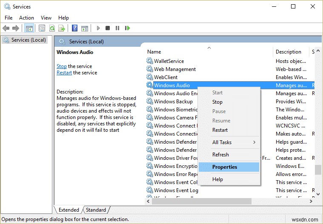Screen dimensions: 323x224
Task: Click the horizontal scrollbar right arrow
Action: click(311, 201)
